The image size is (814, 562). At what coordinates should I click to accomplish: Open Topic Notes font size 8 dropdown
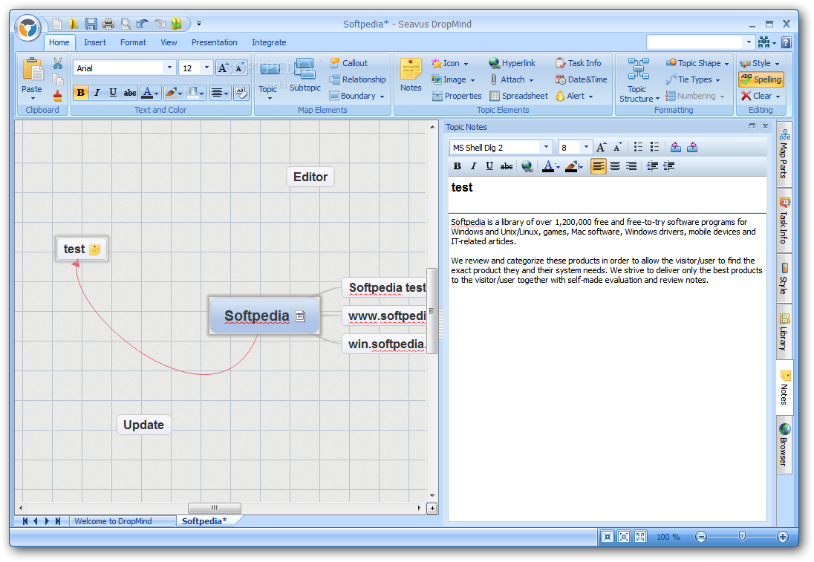[586, 148]
